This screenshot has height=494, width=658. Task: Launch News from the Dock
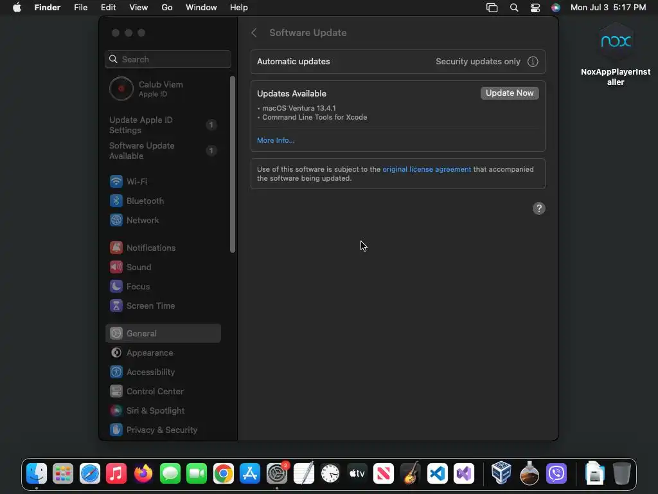[384, 474]
